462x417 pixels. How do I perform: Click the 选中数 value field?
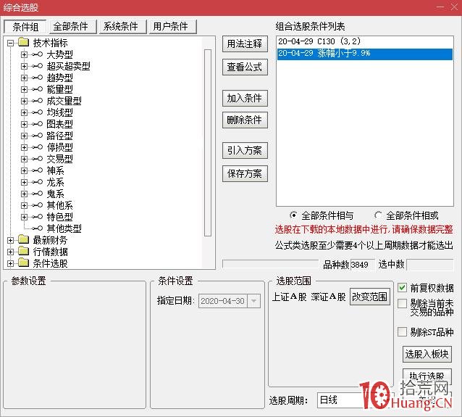pyautogui.click(x=430, y=265)
